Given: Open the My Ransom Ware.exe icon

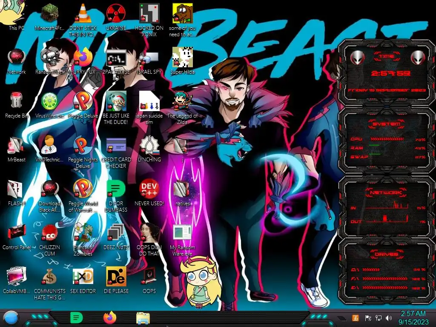Looking at the screenshot, I should click(182, 232).
